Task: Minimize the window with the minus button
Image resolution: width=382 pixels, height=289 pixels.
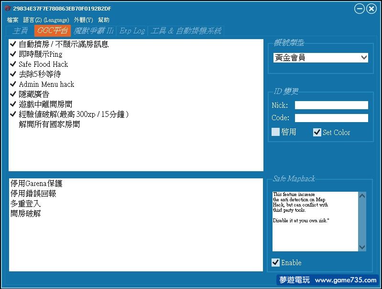Action: click(359, 9)
